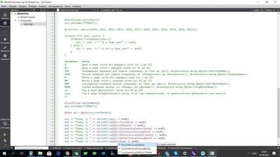Toggle the right sidebar button in status bar
Viewport: 280px width, 157px height.
click(278, 148)
